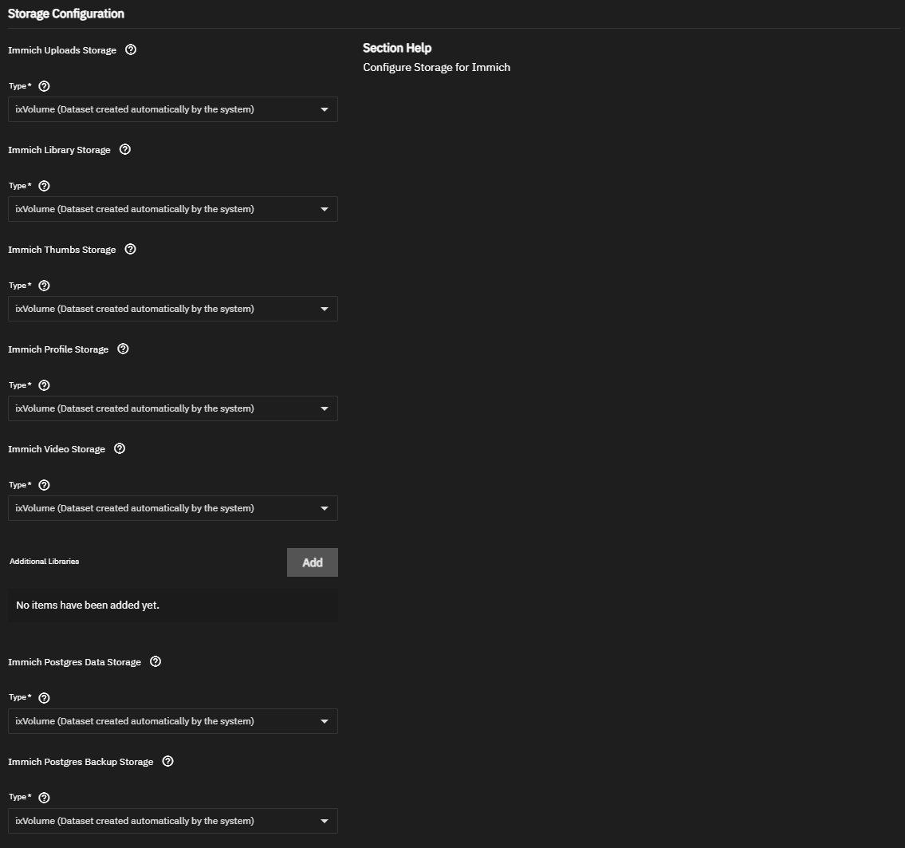Click help icon beside Immich Video Storage
This screenshot has height=848, width=905.
[x=120, y=449]
